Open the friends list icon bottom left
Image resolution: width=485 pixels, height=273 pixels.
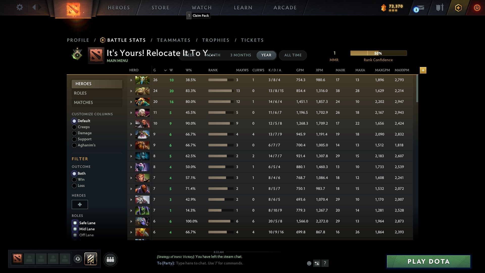pyautogui.click(x=110, y=259)
